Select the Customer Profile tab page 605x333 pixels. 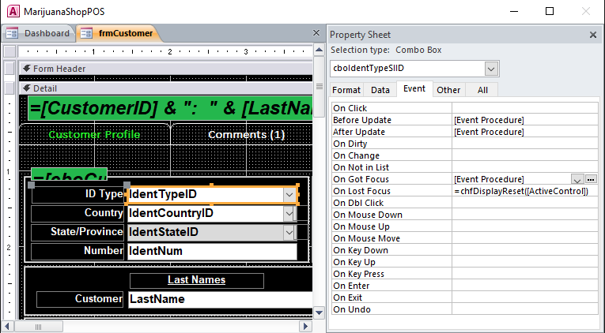tap(94, 135)
